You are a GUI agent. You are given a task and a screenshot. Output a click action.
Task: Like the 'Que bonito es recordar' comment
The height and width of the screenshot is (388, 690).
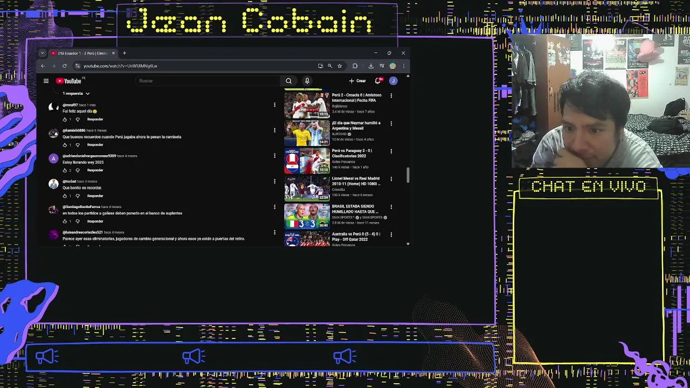[x=65, y=196]
